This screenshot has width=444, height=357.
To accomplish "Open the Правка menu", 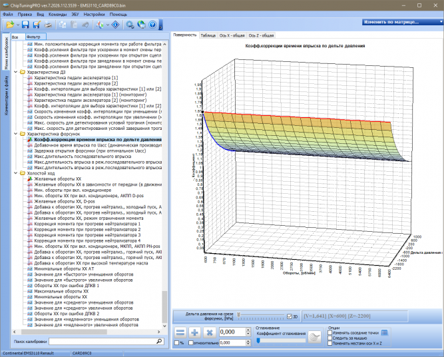I will [x=25, y=14].
